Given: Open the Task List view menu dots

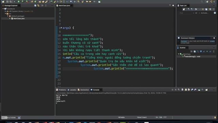Looking at the screenshot, I should [x=214, y=9].
